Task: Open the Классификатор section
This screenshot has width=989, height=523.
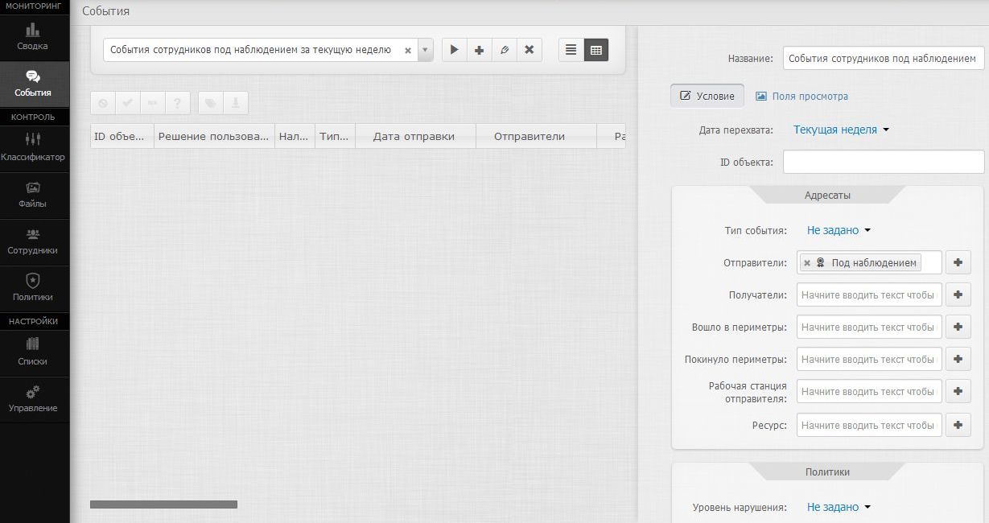Action: [x=33, y=147]
